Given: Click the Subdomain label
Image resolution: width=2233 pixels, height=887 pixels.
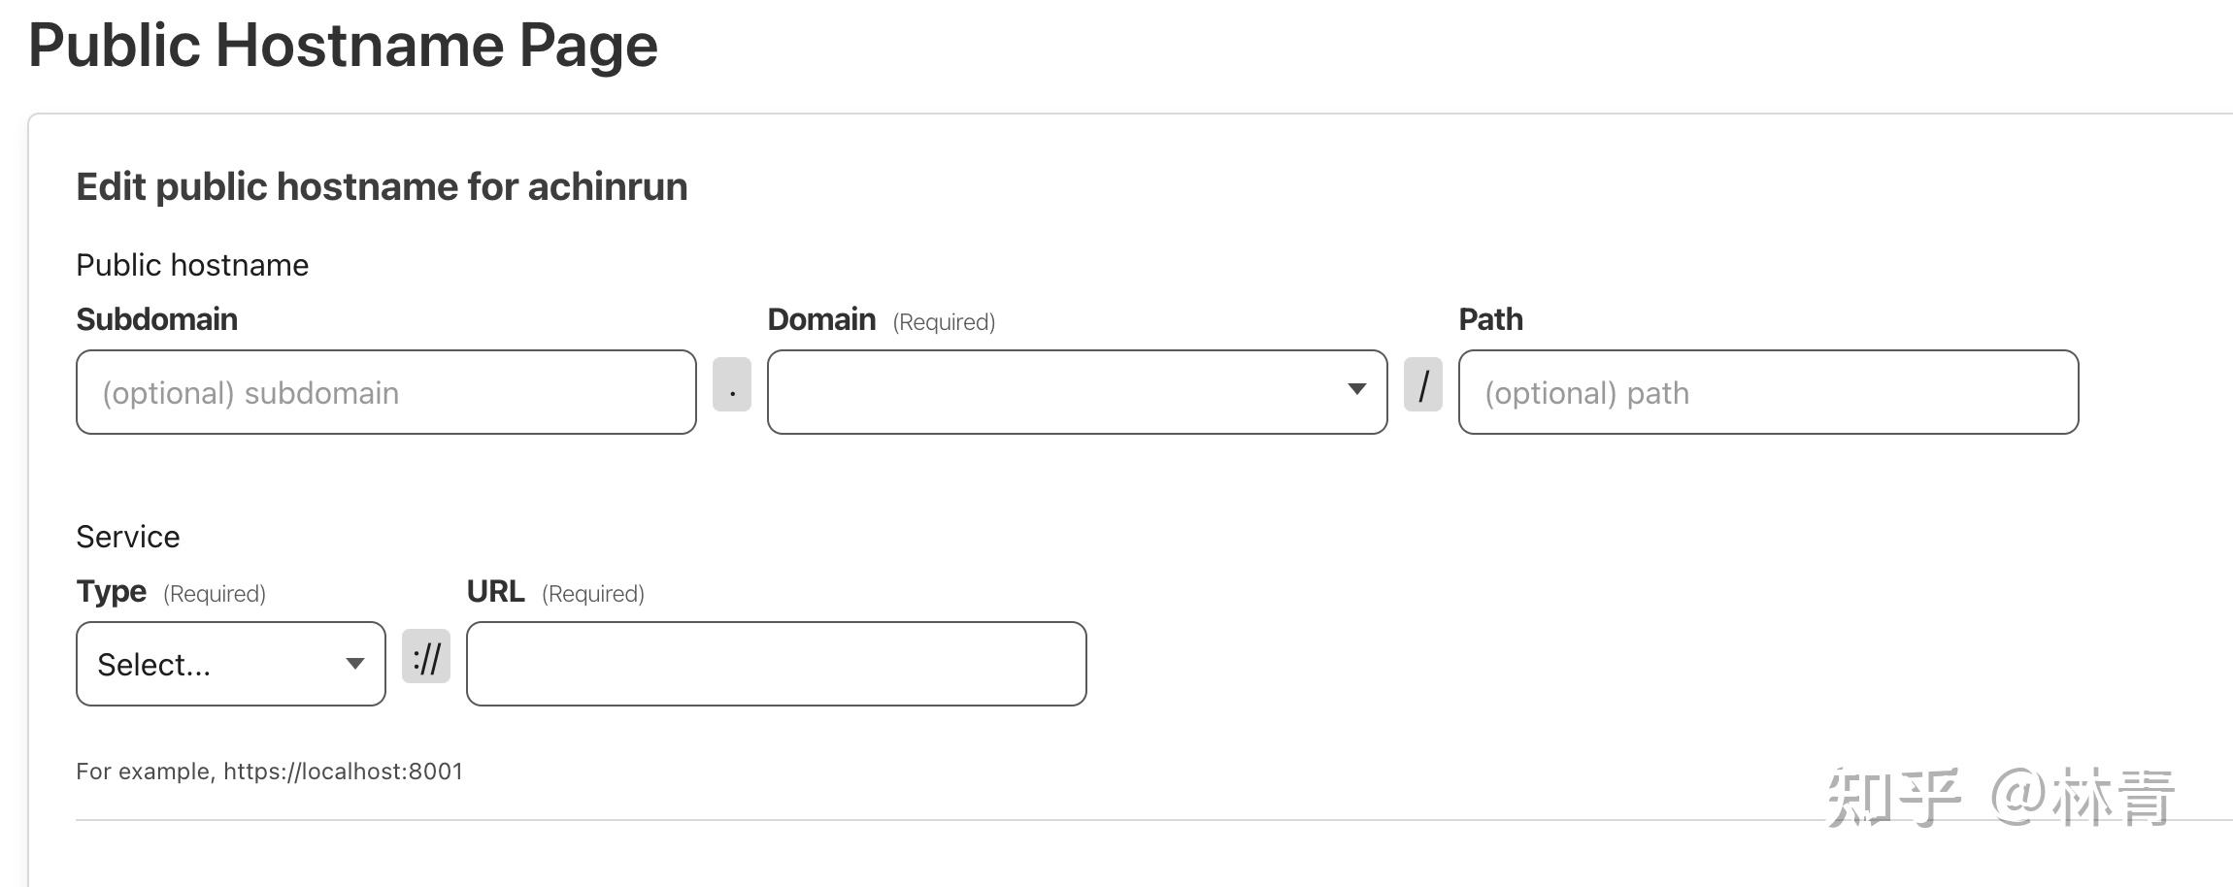Looking at the screenshot, I should (x=157, y=318).
